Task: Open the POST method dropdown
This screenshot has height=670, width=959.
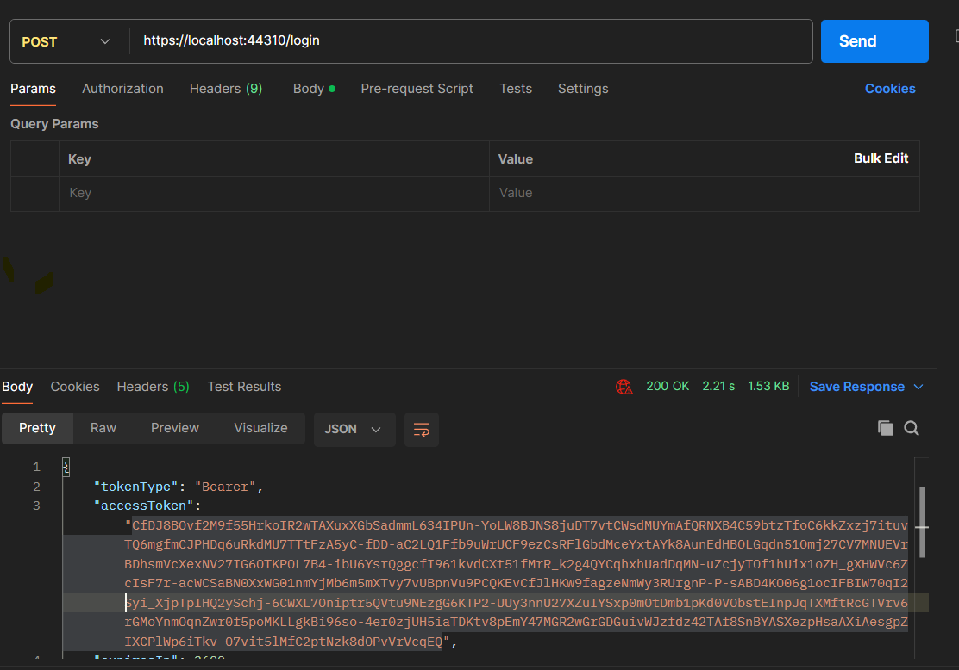Action: point(66,41)
